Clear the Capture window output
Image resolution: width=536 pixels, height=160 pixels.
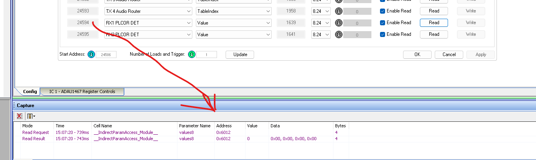pos(19,116)
